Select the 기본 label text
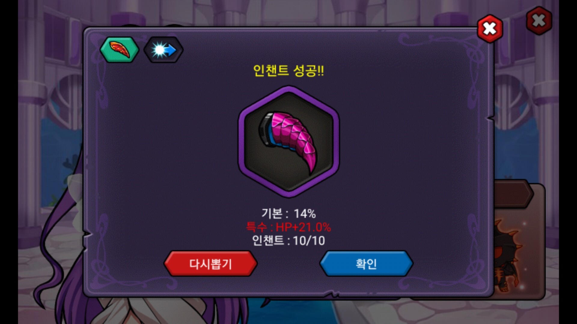Viewport: 577px width, 324px height. [272, 214]
